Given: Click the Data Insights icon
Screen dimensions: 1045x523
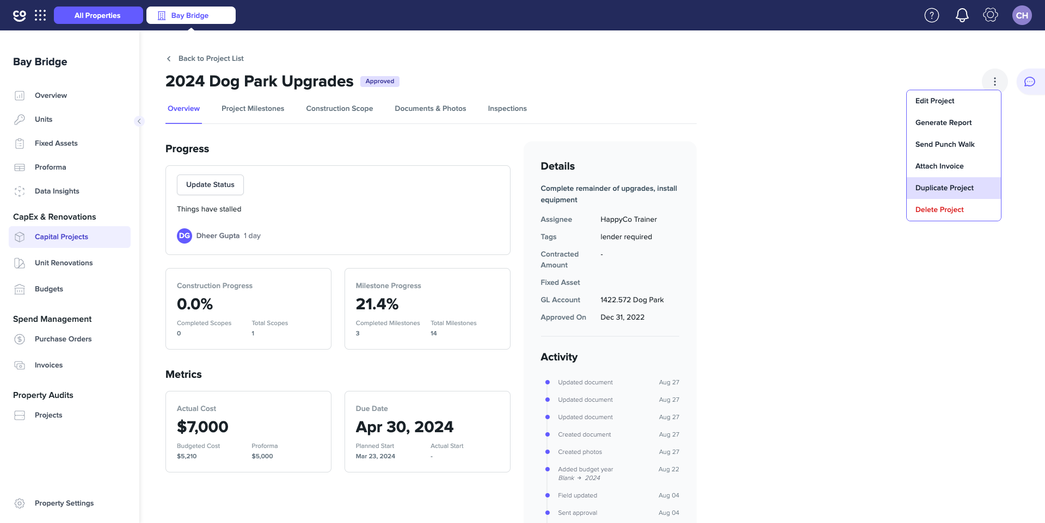Looking at the screenshot, I should [20, 191].
